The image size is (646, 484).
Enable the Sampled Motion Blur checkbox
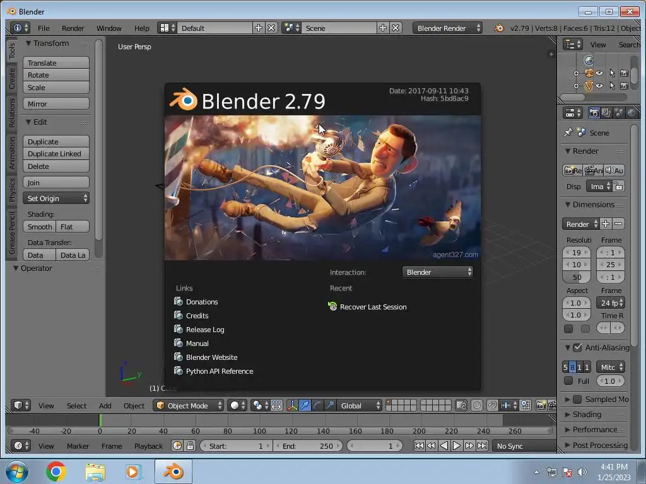578,399
